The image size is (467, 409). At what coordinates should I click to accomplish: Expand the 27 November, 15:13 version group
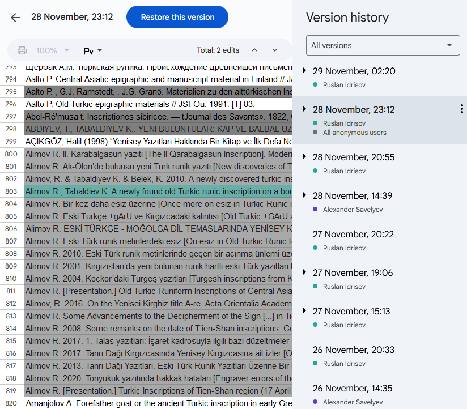(x=304, y=311)
